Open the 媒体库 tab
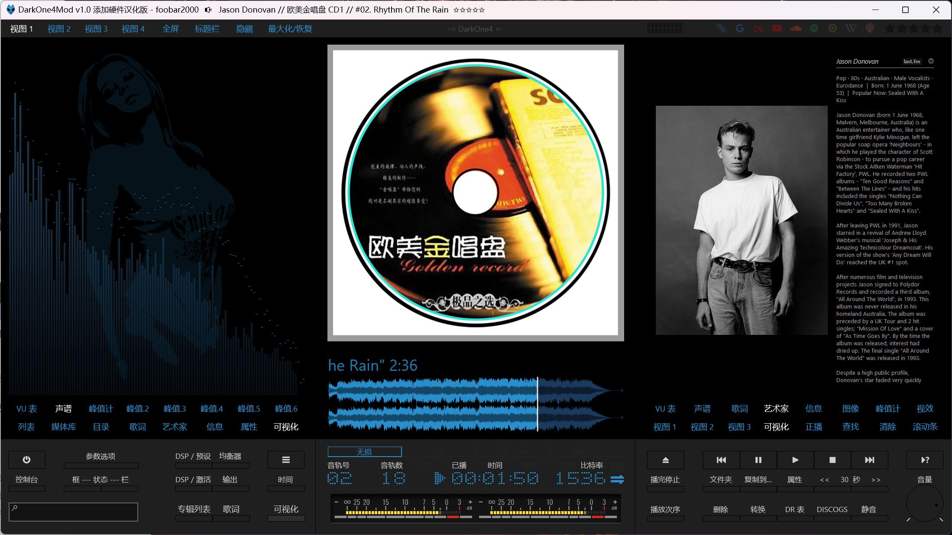Viewport: 952px width, 535px height. point(64,427)
